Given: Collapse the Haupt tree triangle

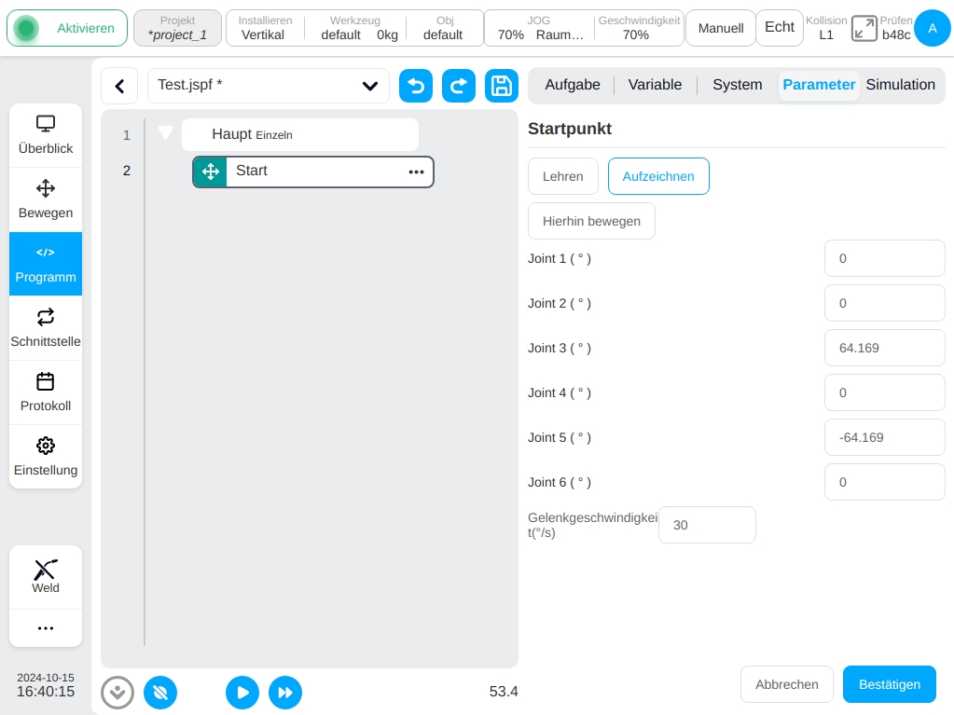Looking at the screenshot, I should click(165, 132).
